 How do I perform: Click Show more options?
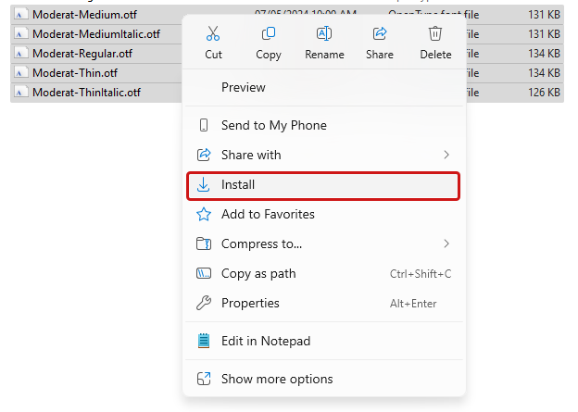pyautogui.click(x=324, y=379)
